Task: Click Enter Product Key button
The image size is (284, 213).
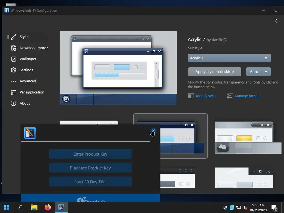Action: (x=90, y=154)
